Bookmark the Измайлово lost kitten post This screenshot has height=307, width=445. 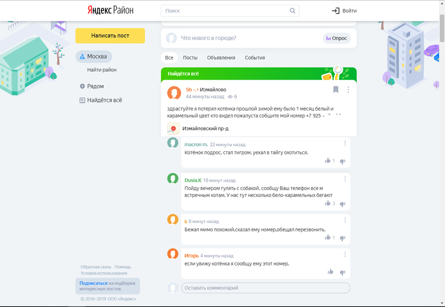point(336,90)
